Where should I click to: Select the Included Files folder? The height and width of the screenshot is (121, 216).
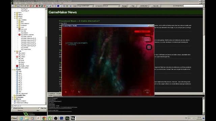pyautogui.click(x=21, y=95)
